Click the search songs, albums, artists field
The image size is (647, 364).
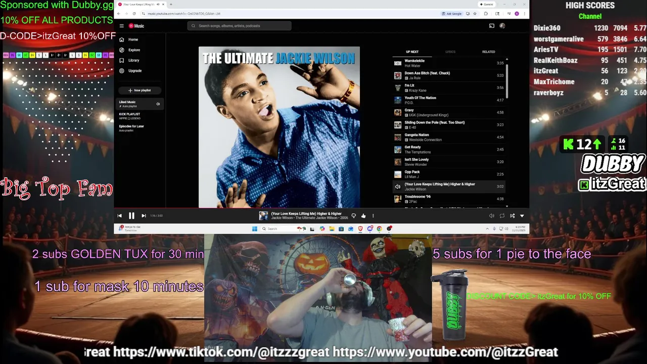(240, 26)
